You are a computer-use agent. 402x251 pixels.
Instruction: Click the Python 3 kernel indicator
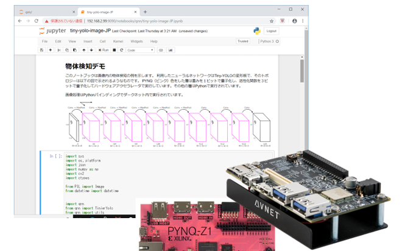(267, 41)
